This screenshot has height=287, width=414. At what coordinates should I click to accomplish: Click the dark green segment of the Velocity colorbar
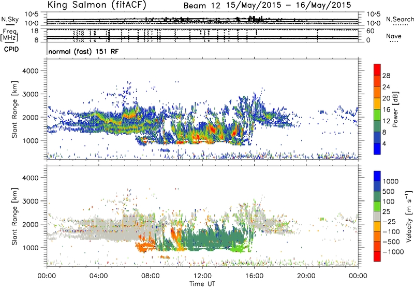[377, 196]
